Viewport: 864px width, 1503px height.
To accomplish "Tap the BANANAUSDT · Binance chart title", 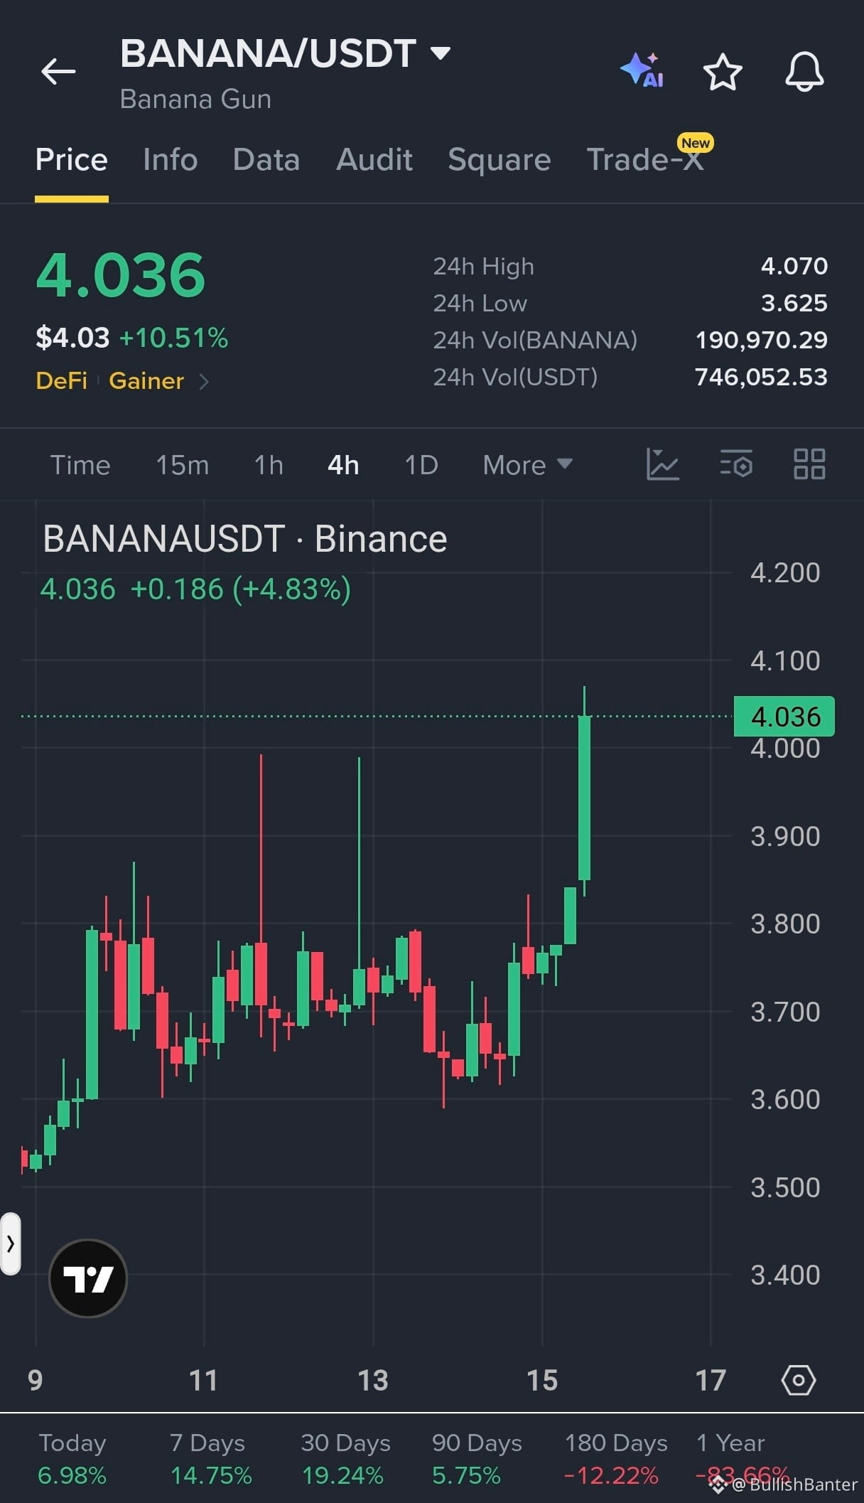I will (x=245, y=539).
